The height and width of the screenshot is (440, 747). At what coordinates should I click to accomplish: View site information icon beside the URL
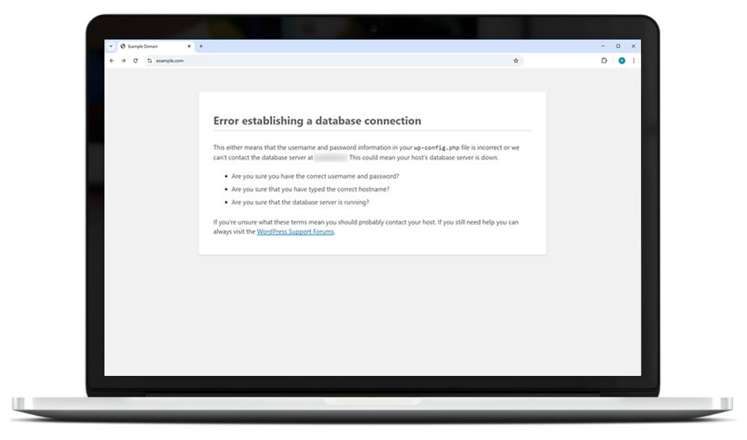pyautogui.click(x=150, y=60)
